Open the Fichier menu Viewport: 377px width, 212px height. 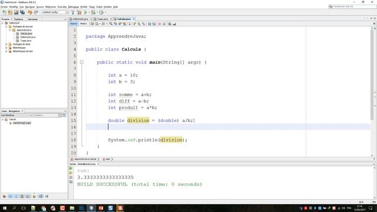4,6
